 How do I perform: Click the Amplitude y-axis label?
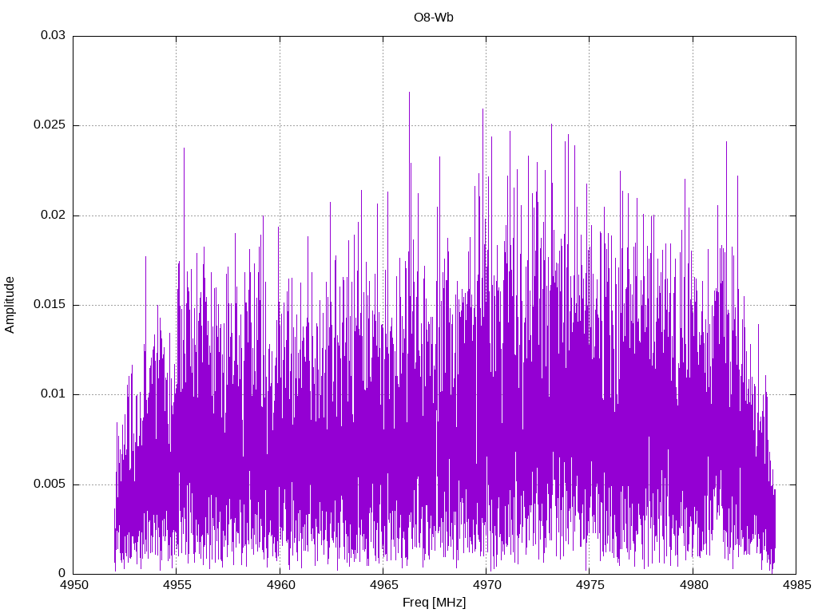[10, 305]
